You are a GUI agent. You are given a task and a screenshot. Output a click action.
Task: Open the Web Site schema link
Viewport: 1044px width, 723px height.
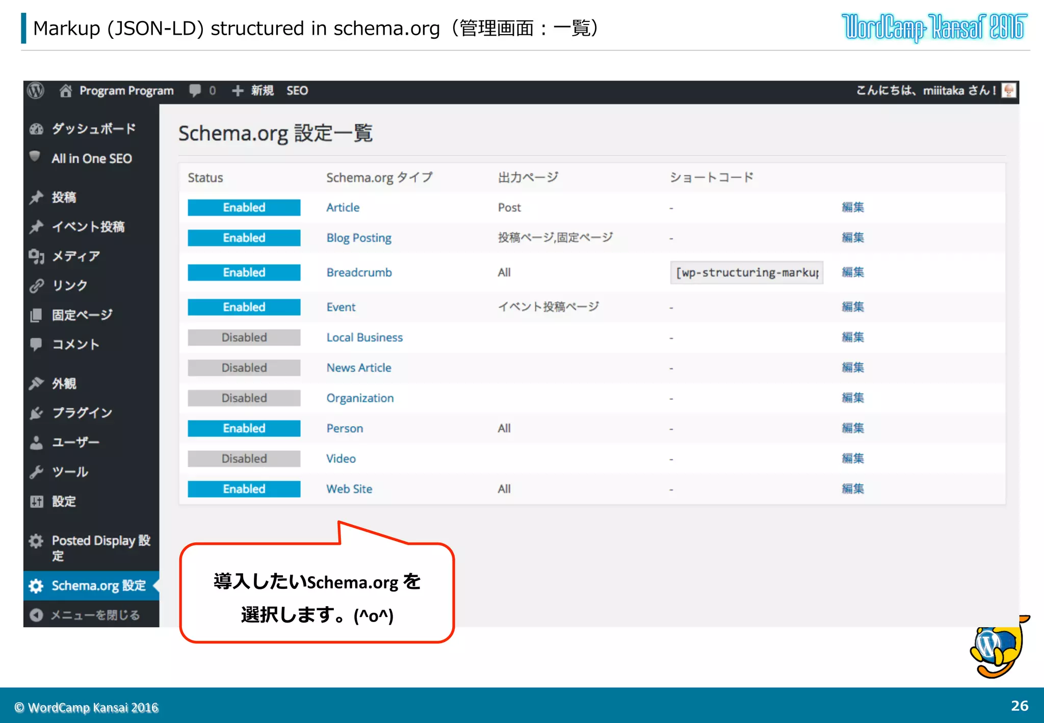click(349, 489)
